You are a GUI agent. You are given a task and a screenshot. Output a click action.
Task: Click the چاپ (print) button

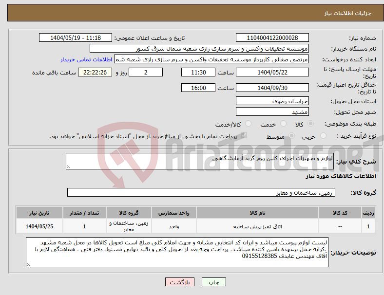point(213,282)
